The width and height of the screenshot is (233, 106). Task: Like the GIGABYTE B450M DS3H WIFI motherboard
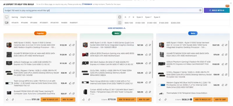(x=223, y=55)
